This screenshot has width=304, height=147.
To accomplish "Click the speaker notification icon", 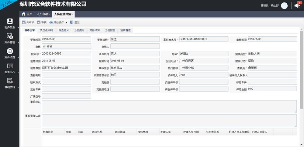I will (297, 6).
